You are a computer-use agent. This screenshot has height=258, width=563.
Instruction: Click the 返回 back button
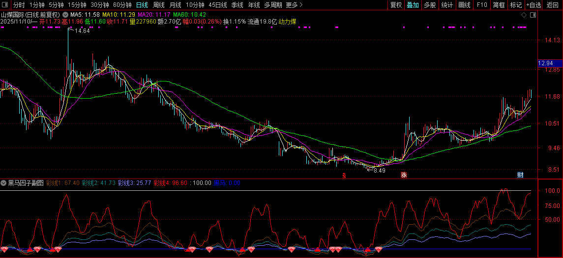tap(553, 5)
